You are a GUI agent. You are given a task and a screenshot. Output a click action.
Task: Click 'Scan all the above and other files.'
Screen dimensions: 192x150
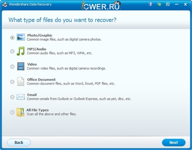tap(52, 114)
